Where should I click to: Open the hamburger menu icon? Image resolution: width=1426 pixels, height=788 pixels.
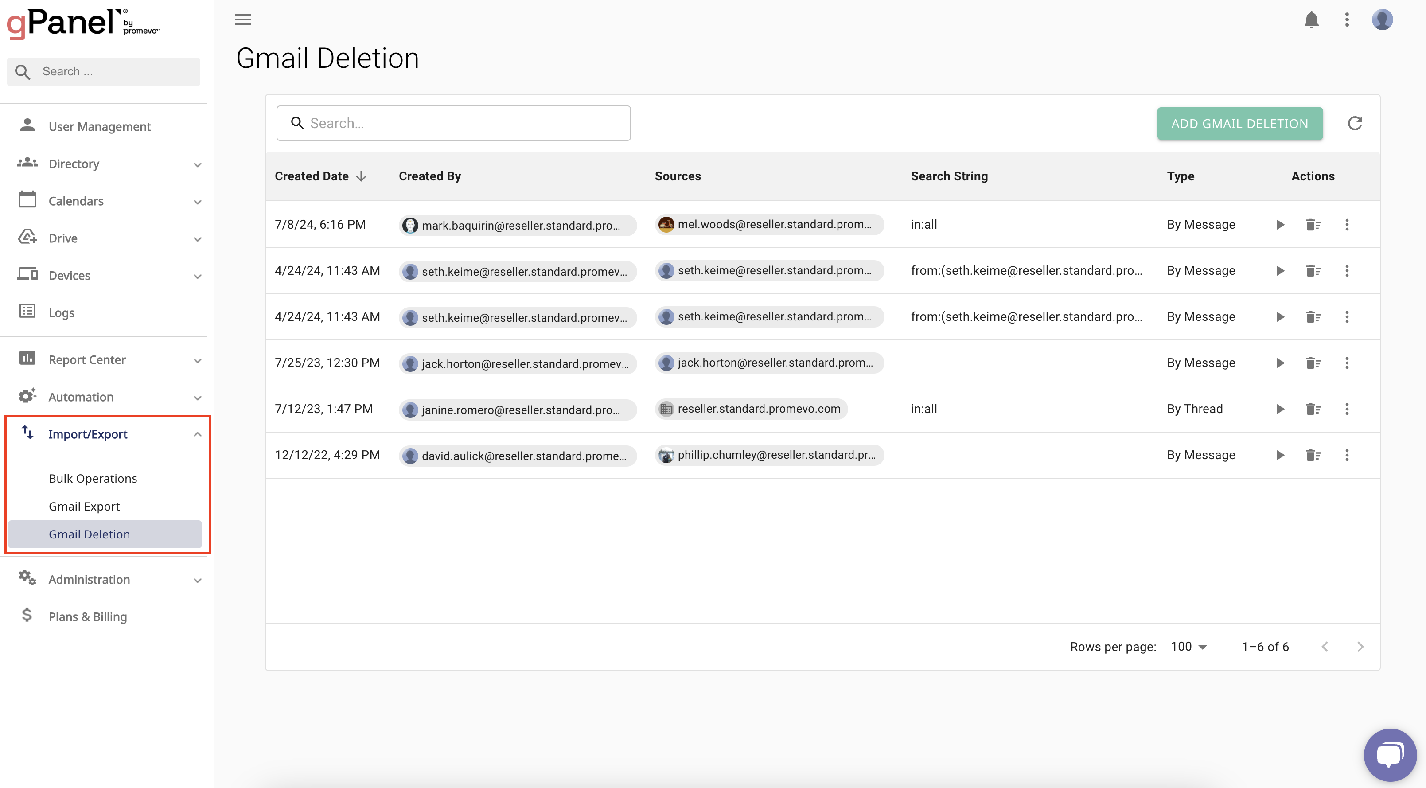click(x=242, y=20)
